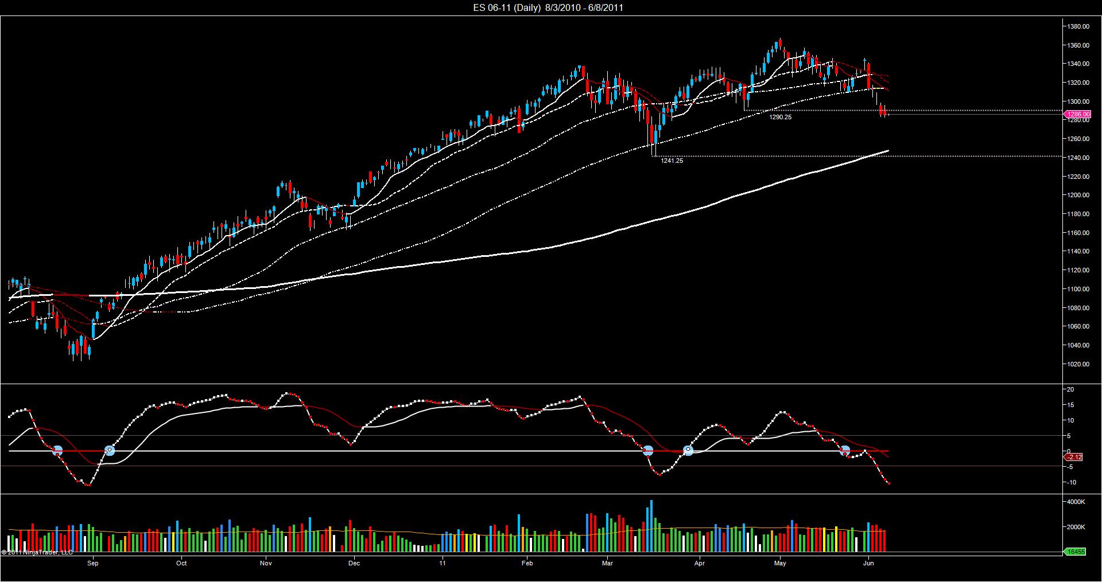Screen dimensions: 1102x582
Task: Click the 1240.00 price axis label
Action: point(1078,158)
